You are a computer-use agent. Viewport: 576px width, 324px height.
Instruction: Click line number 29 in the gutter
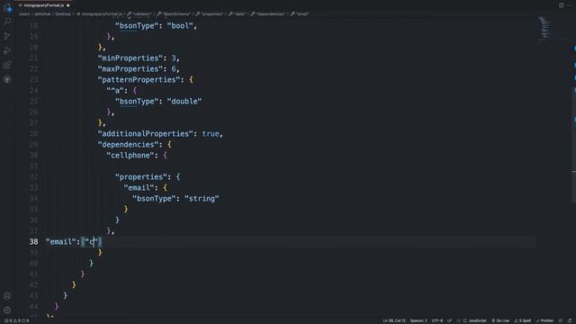point(34,144)
